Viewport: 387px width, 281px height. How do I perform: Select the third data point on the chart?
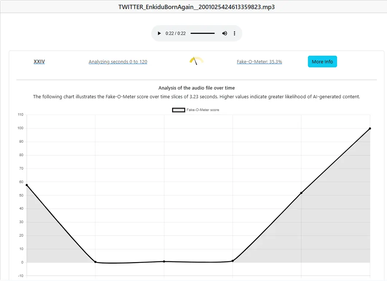164,261
